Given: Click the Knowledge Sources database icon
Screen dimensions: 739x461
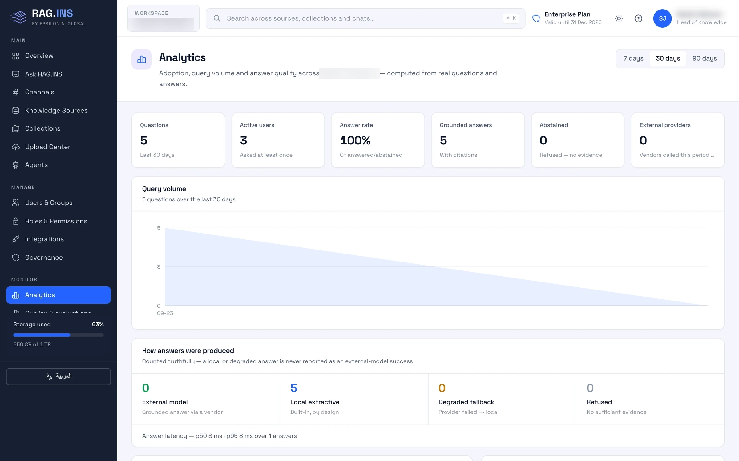Looking at the screenshot, I should (x=16, y=110).
